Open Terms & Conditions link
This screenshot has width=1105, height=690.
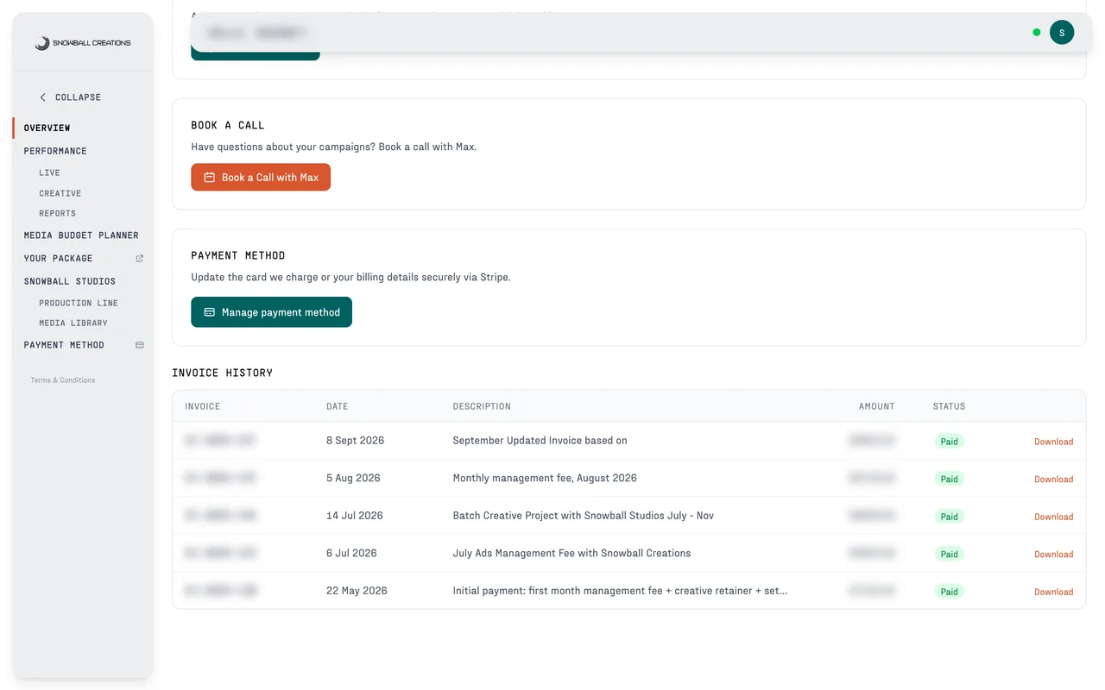coord(63,380)
